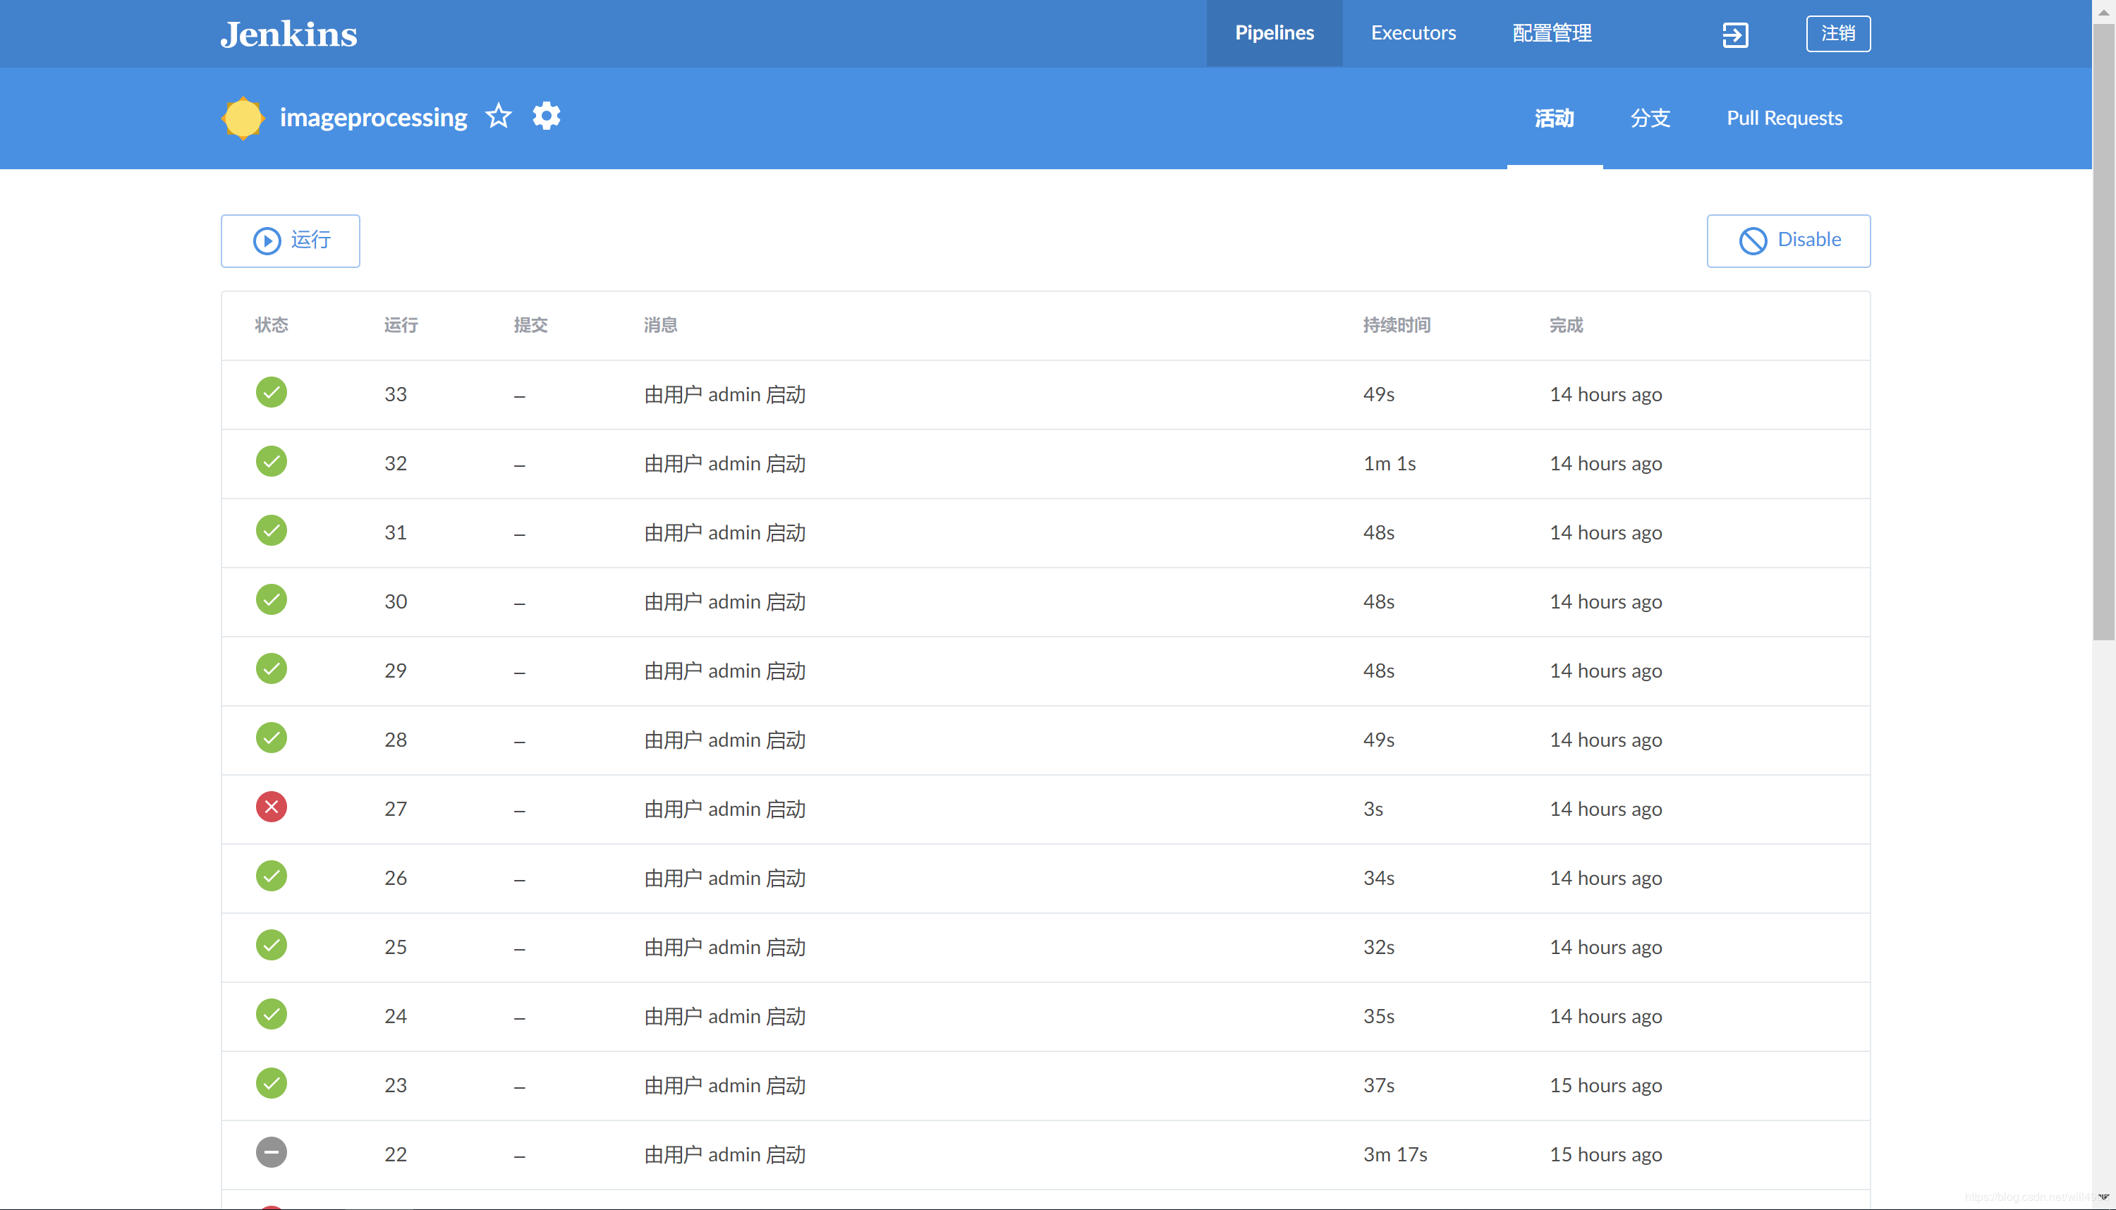Click the scrollbar up arrow
2116x1210 pixels.
(2103, 11)
